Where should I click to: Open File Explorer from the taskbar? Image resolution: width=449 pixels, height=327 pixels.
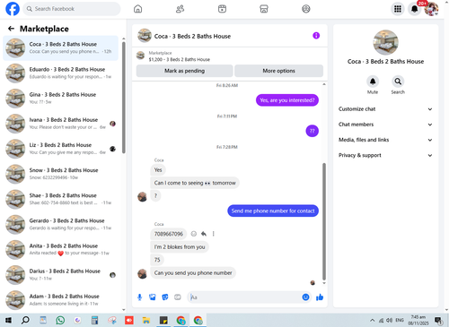click(x=146, y=321)
